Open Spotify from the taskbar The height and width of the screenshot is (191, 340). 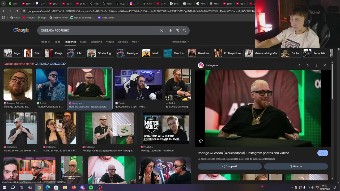[x=91, y=188]
